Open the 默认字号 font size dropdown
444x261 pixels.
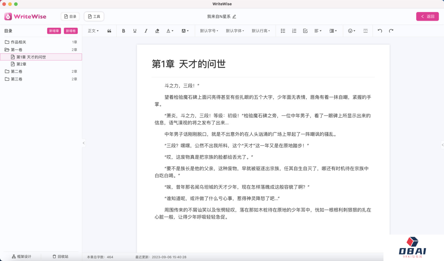click(209, 31)
